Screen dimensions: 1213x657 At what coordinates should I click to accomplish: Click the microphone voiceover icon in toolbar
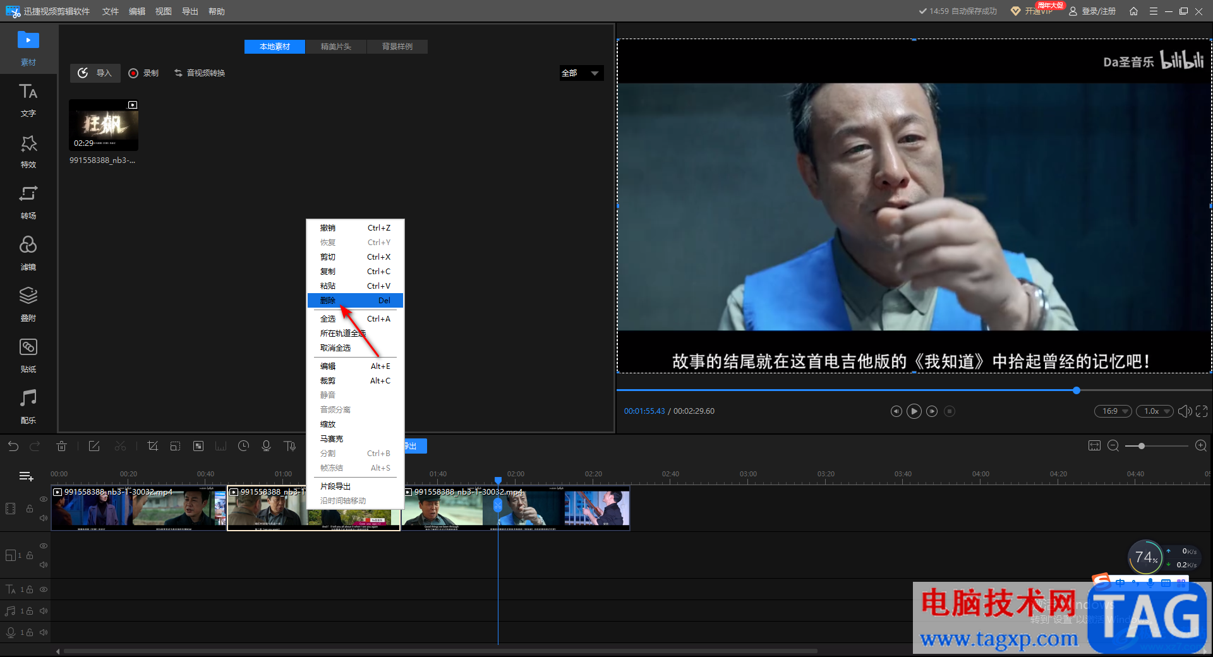266,446
